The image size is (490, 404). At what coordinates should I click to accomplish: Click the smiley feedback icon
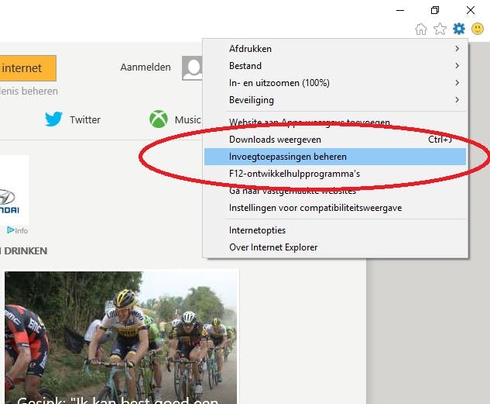pos(478,29)
